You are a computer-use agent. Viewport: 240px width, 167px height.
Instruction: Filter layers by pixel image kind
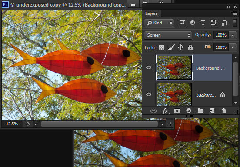(182, 23)
